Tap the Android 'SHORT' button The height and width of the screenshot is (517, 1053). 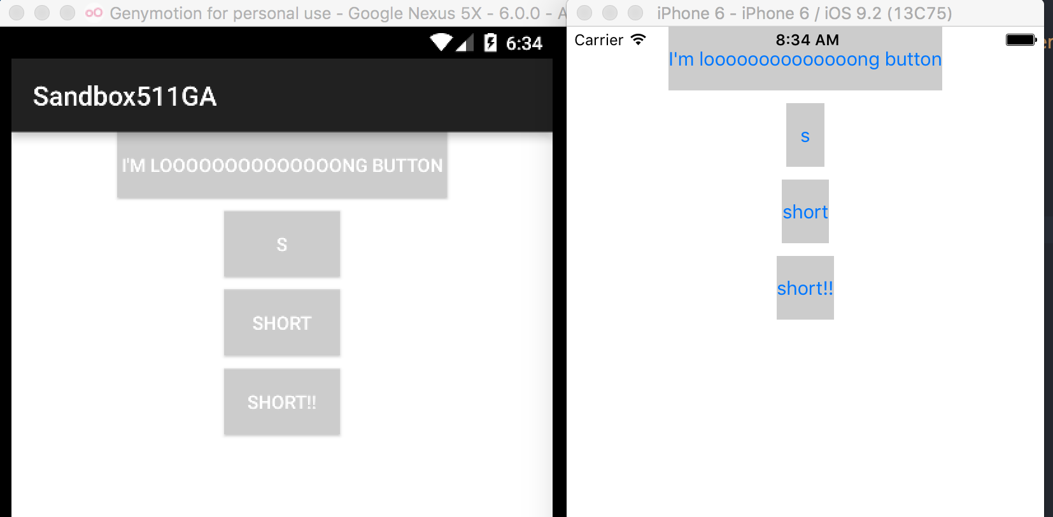click(x=282, y=323)
